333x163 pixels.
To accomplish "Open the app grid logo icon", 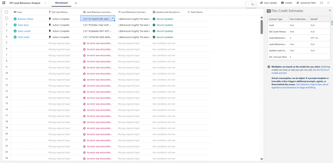I will pyautogui.click(x=4, y=3).
